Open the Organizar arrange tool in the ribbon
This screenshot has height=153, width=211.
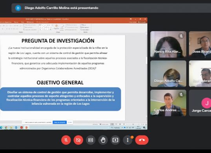pyautogui.click(x=56, y=27)
